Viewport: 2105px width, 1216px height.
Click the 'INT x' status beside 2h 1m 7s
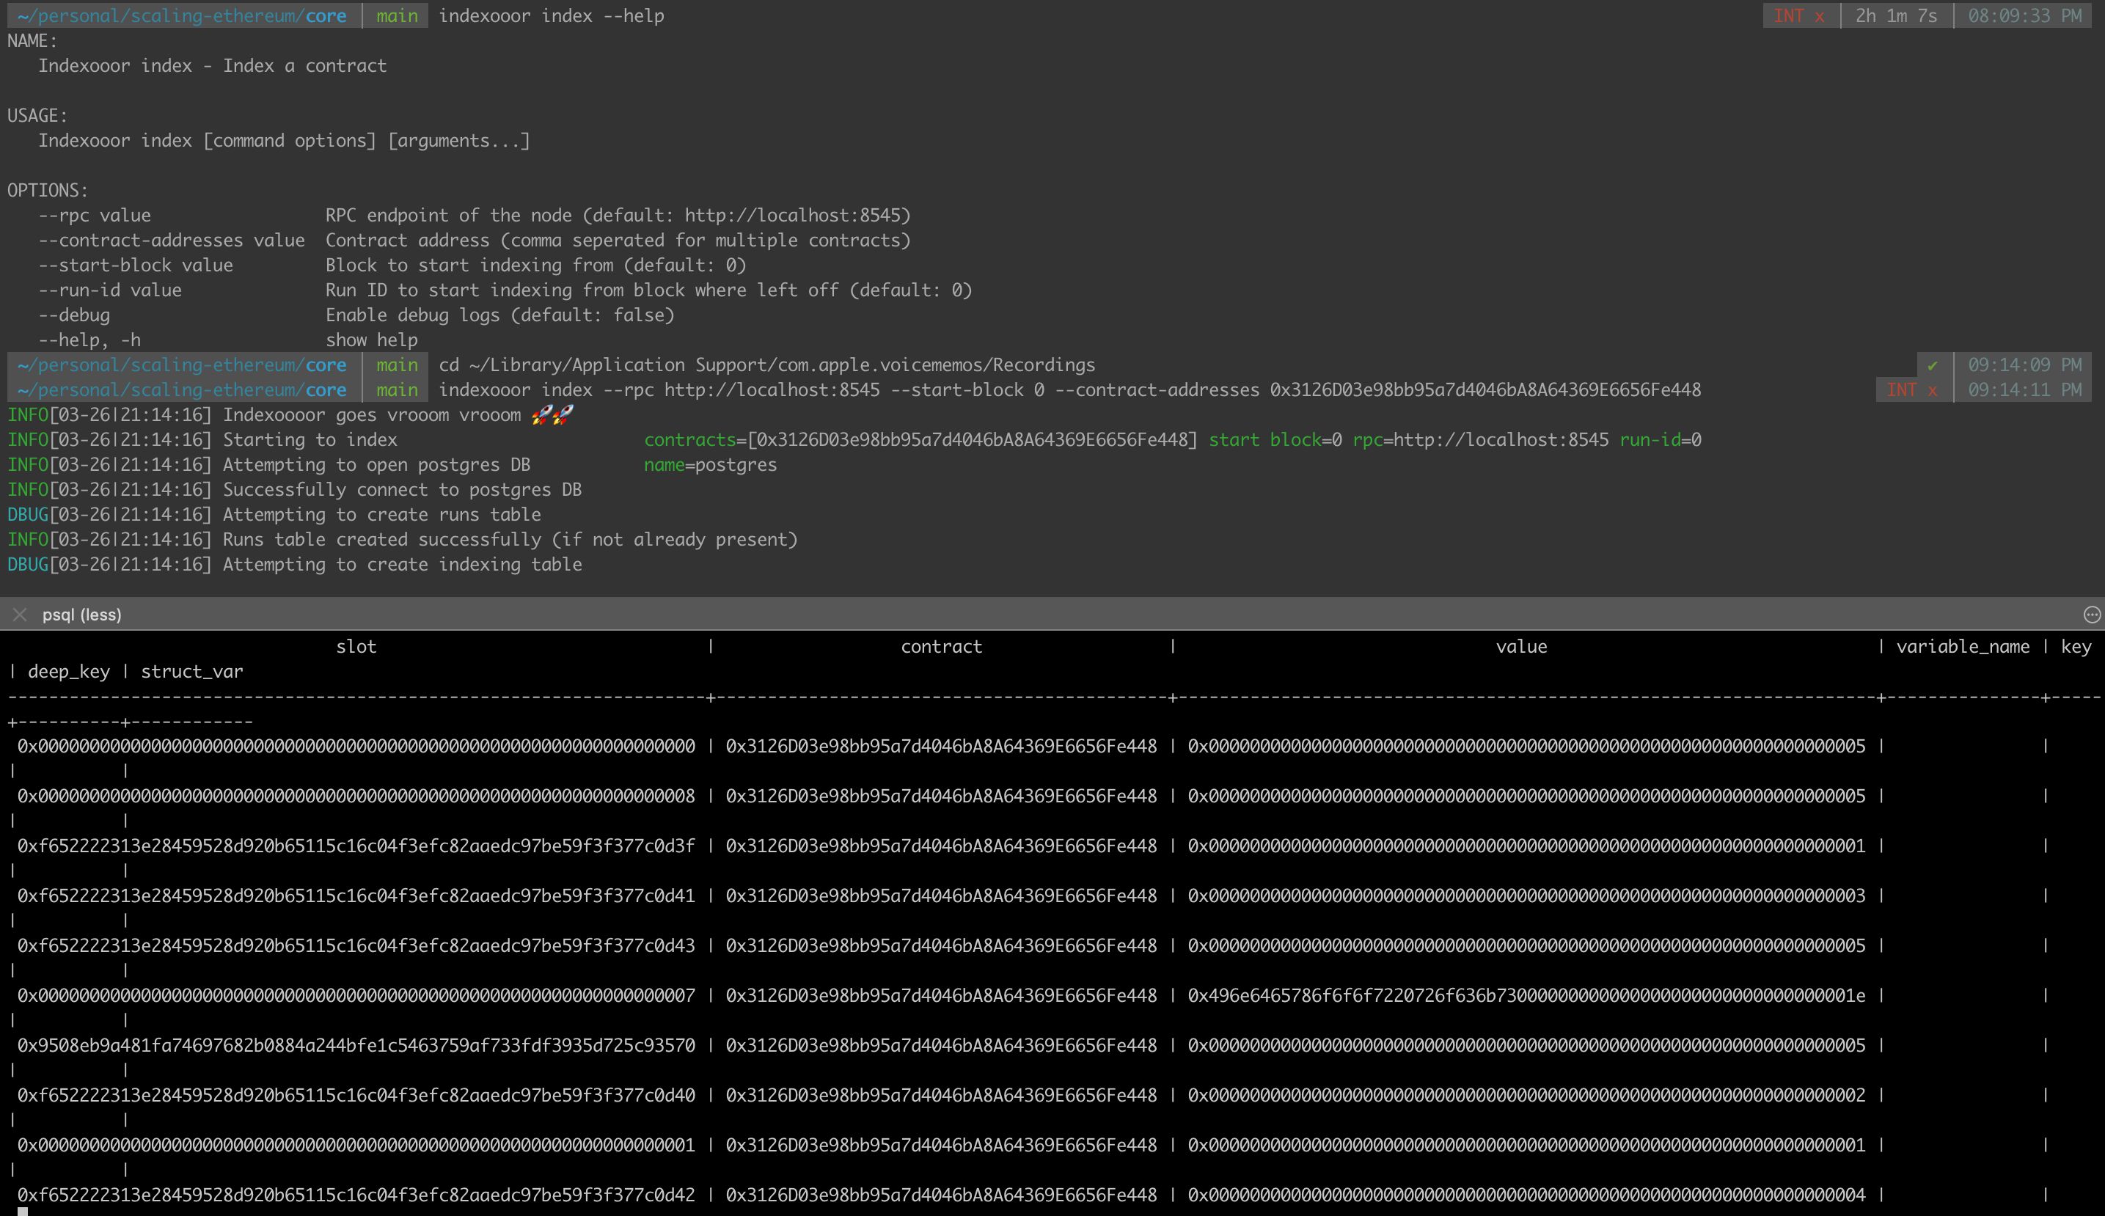tap(1798, 16)
